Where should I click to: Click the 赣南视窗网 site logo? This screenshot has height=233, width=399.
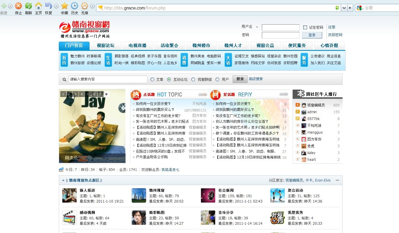[x=85, y=29]
